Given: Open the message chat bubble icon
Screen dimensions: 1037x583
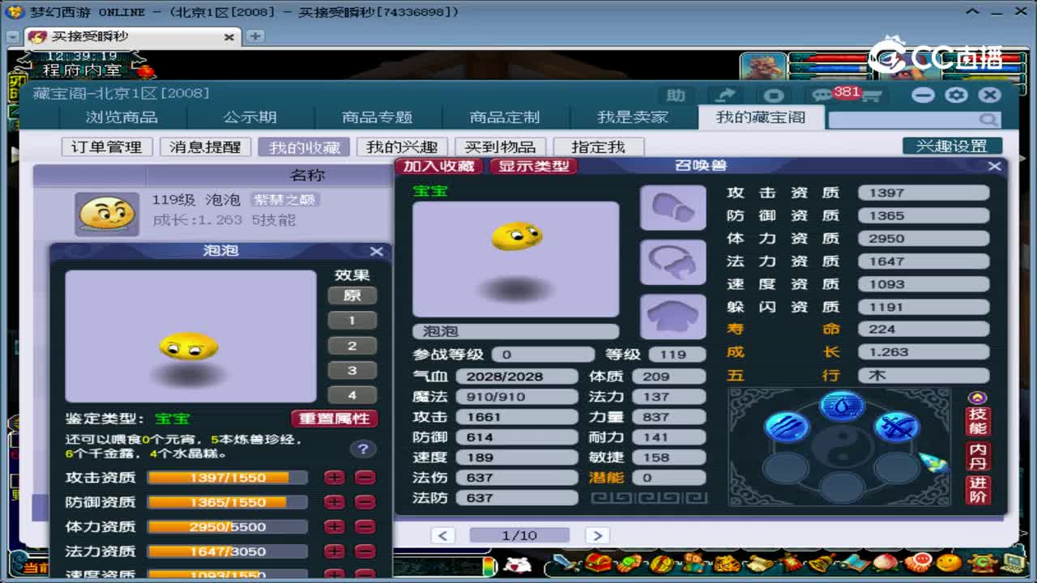Looking at the screenshot, I should [821, 96].
